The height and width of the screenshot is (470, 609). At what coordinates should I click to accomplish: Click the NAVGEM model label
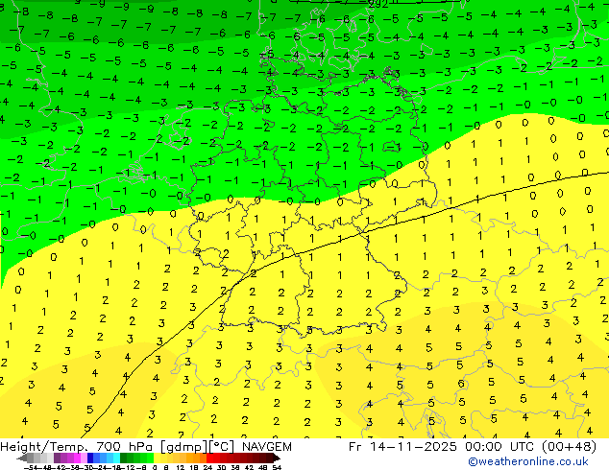tap(267, 447)
